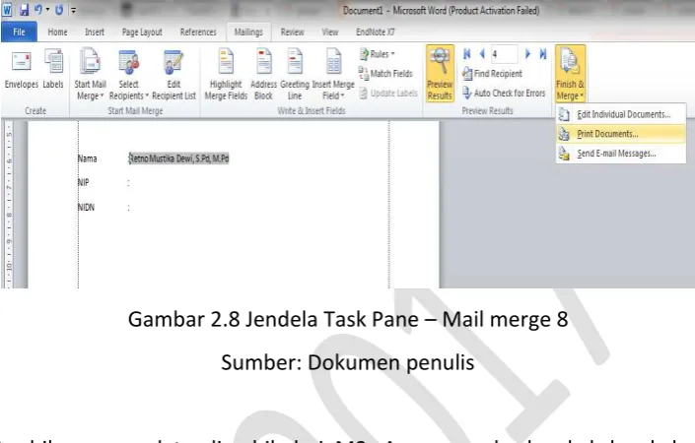Click Find Recipient
Viewport: 695px width, 443px height.
coord(492,74)
